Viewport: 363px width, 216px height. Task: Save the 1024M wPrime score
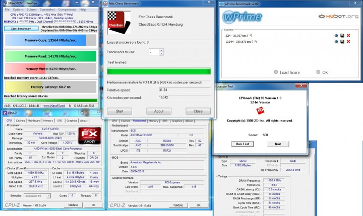[342, 42]
